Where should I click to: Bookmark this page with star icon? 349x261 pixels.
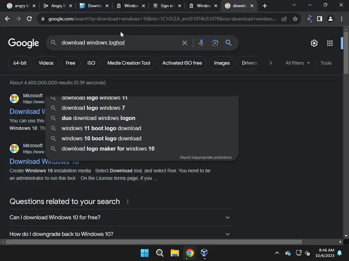(x=295, y=19)
